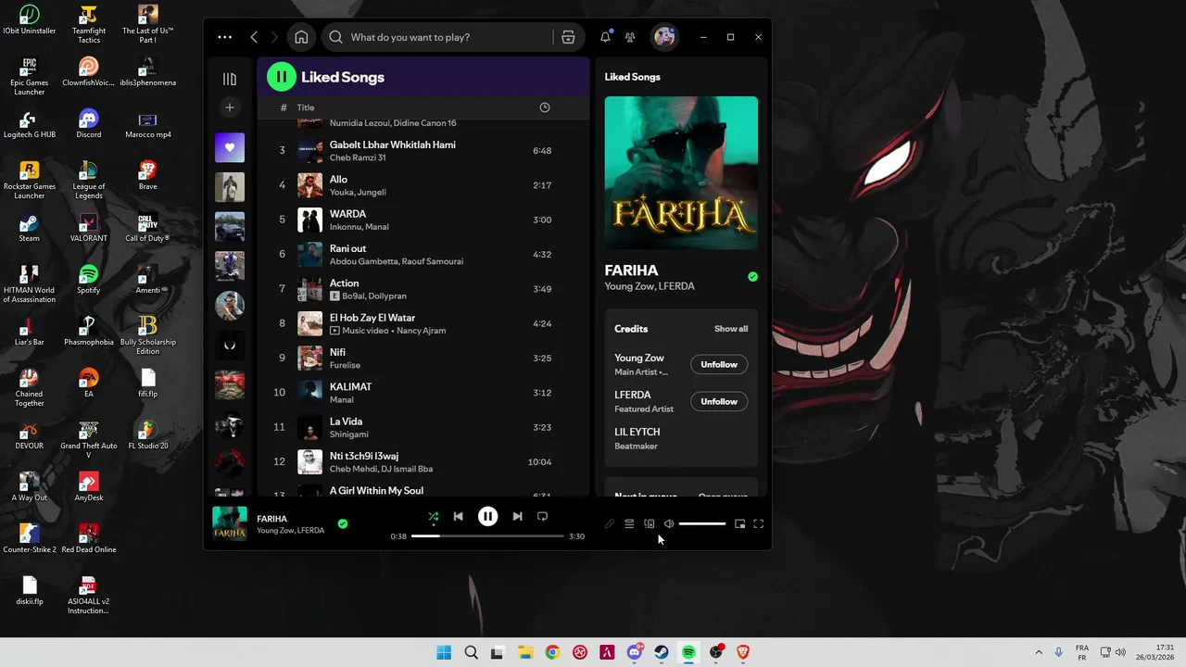Open the Browse icon in the search bar
The image size is (1186, 667).
[568, 37]
